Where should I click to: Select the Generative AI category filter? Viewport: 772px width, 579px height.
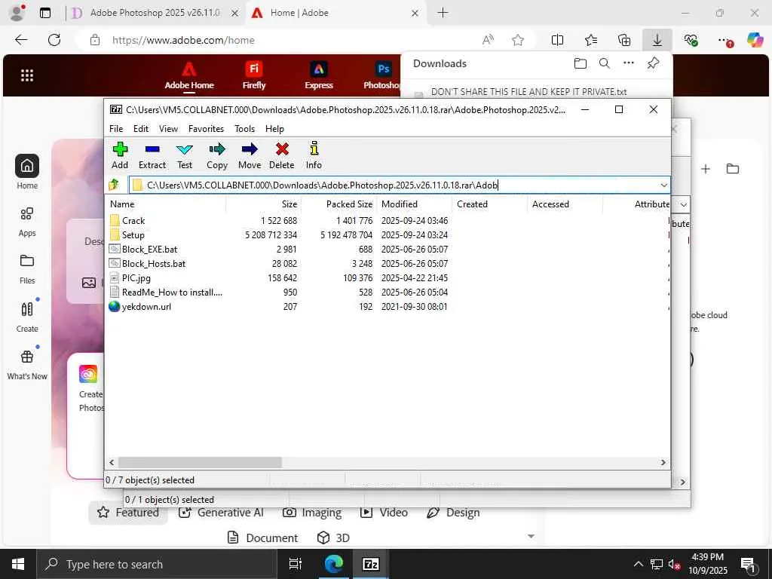coord(221,513)
